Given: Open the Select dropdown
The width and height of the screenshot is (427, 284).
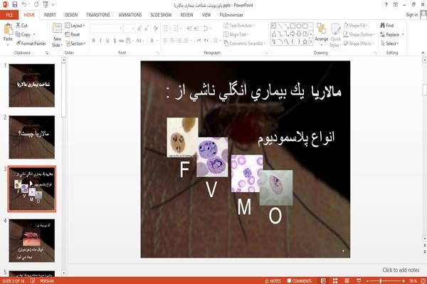Looking at the screenshot, I should 389,43.
